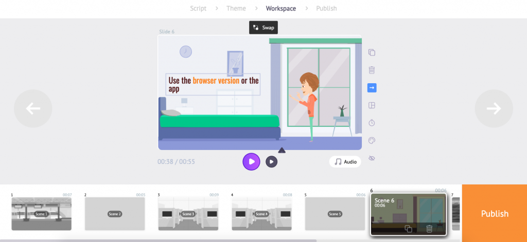Select the blue arrow transition icon

pos(372,88)
